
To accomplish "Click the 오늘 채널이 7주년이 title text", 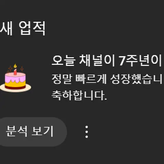I will tap(107, 61).
